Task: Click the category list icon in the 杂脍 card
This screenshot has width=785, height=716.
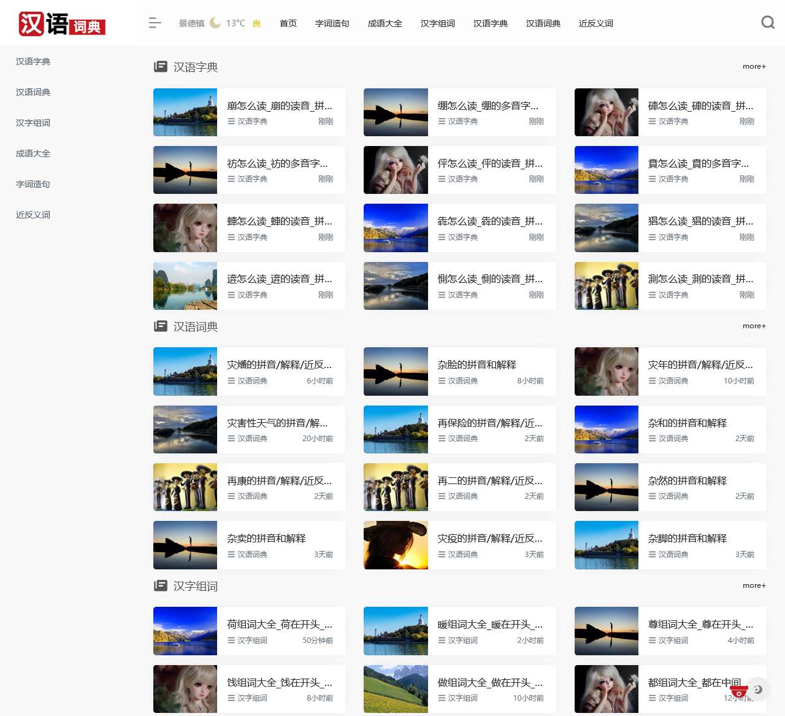Action: [x=442, y=381]
